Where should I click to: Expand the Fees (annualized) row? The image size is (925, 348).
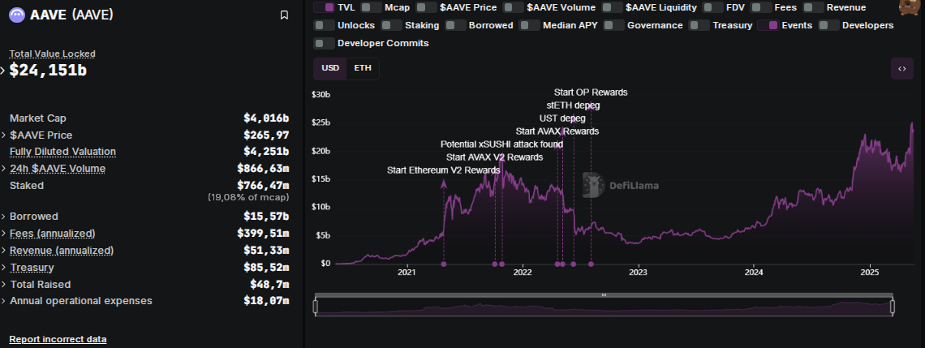pos(2,234)
